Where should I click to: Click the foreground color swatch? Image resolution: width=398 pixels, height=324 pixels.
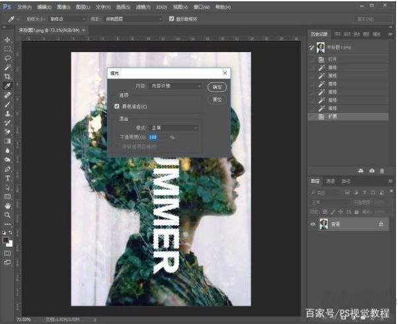[6, 240]
